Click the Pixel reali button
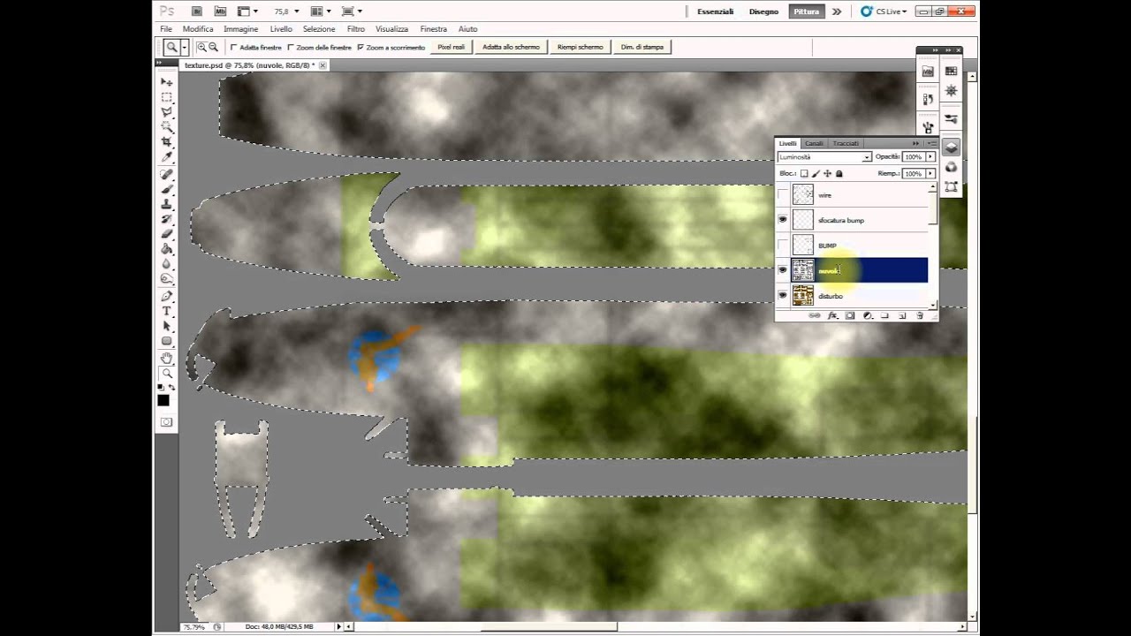This screenshot has width=1131, height=636. (451, 47)
